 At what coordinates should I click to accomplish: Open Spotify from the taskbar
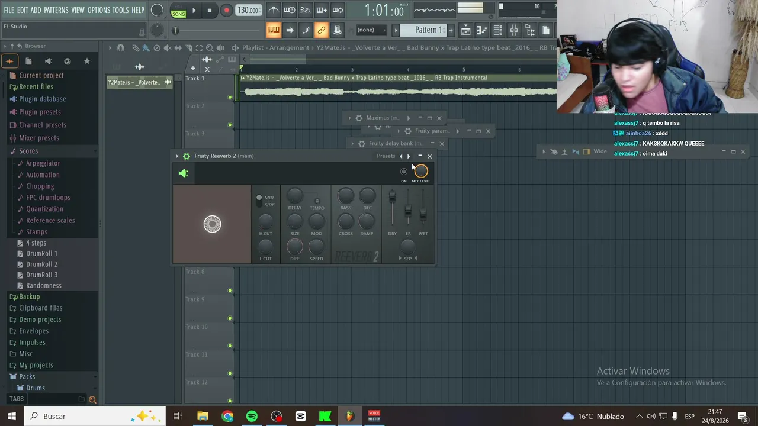(252, 417)
